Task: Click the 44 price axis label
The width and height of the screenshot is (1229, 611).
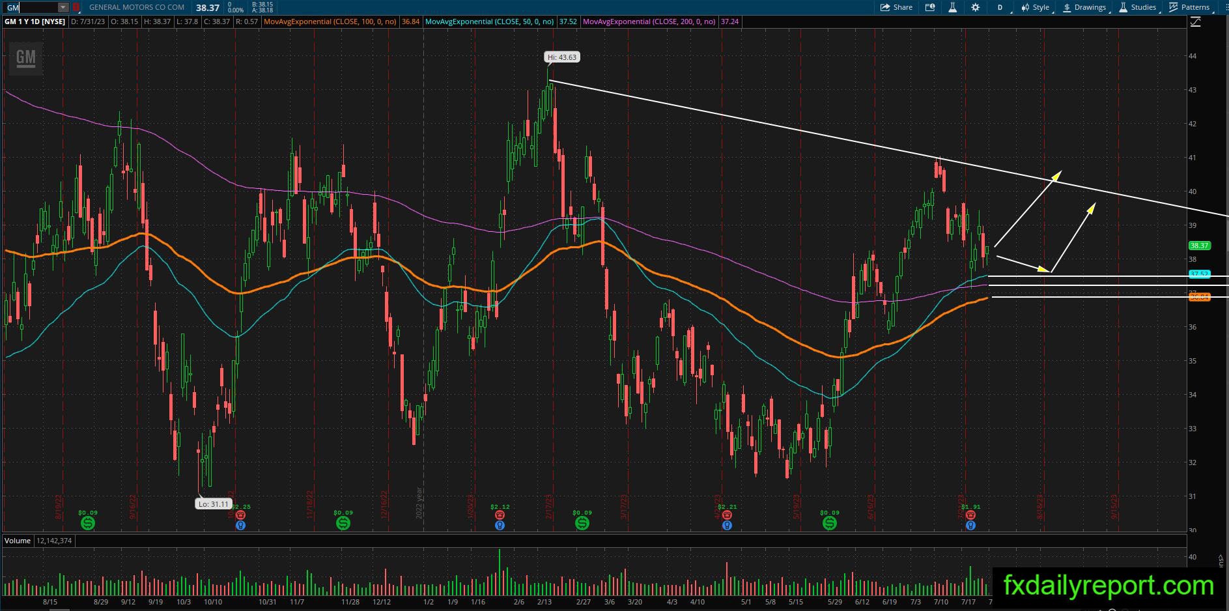Action: click(1193, 56)
